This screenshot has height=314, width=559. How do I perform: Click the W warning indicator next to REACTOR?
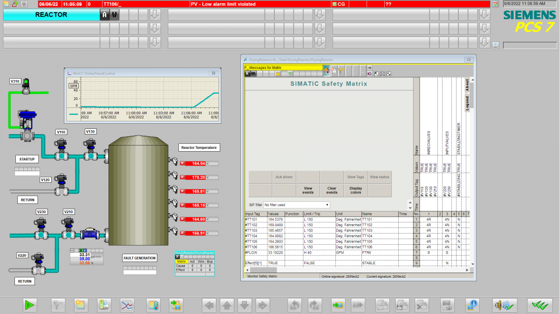point(114,15)
